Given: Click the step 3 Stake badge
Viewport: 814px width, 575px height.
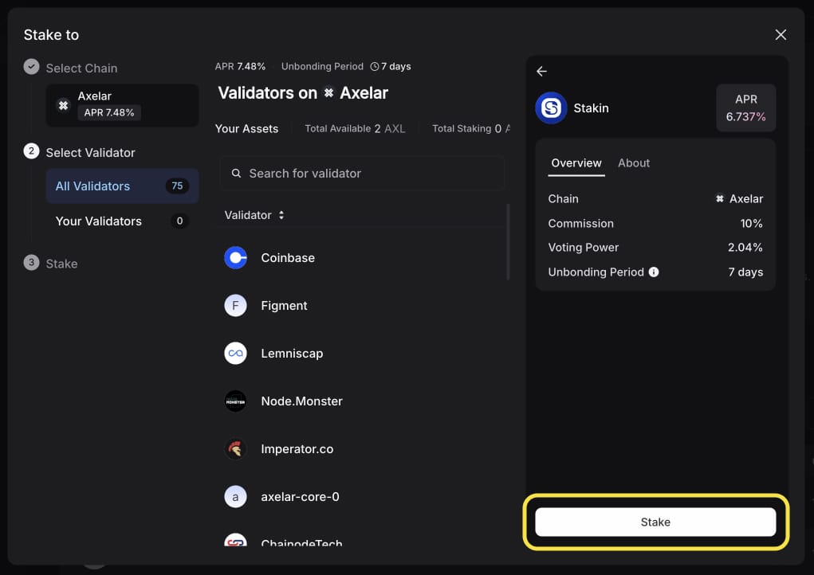Looking at the screenshot, I should click(31, 262).
